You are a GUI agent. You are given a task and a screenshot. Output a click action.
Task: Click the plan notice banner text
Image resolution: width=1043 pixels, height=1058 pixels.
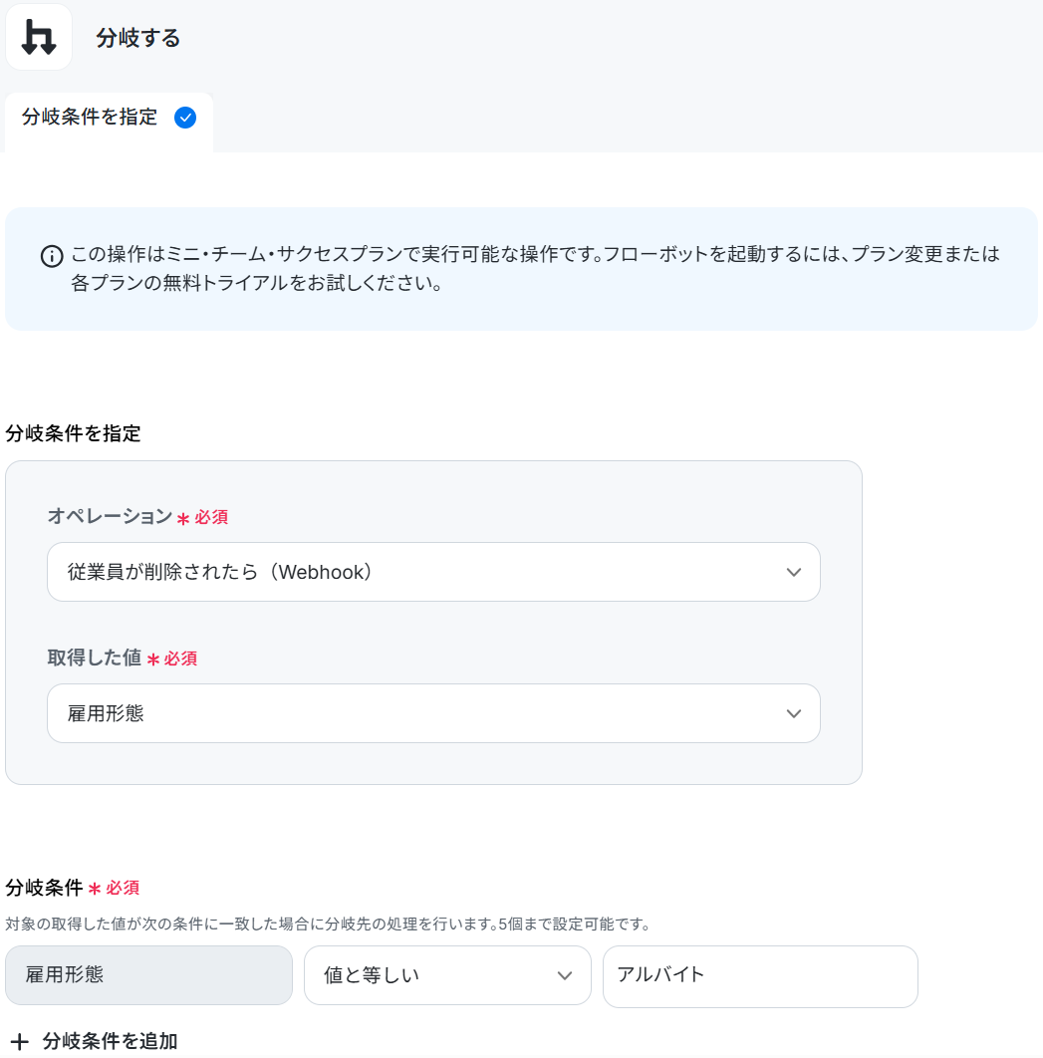(534, 269)
